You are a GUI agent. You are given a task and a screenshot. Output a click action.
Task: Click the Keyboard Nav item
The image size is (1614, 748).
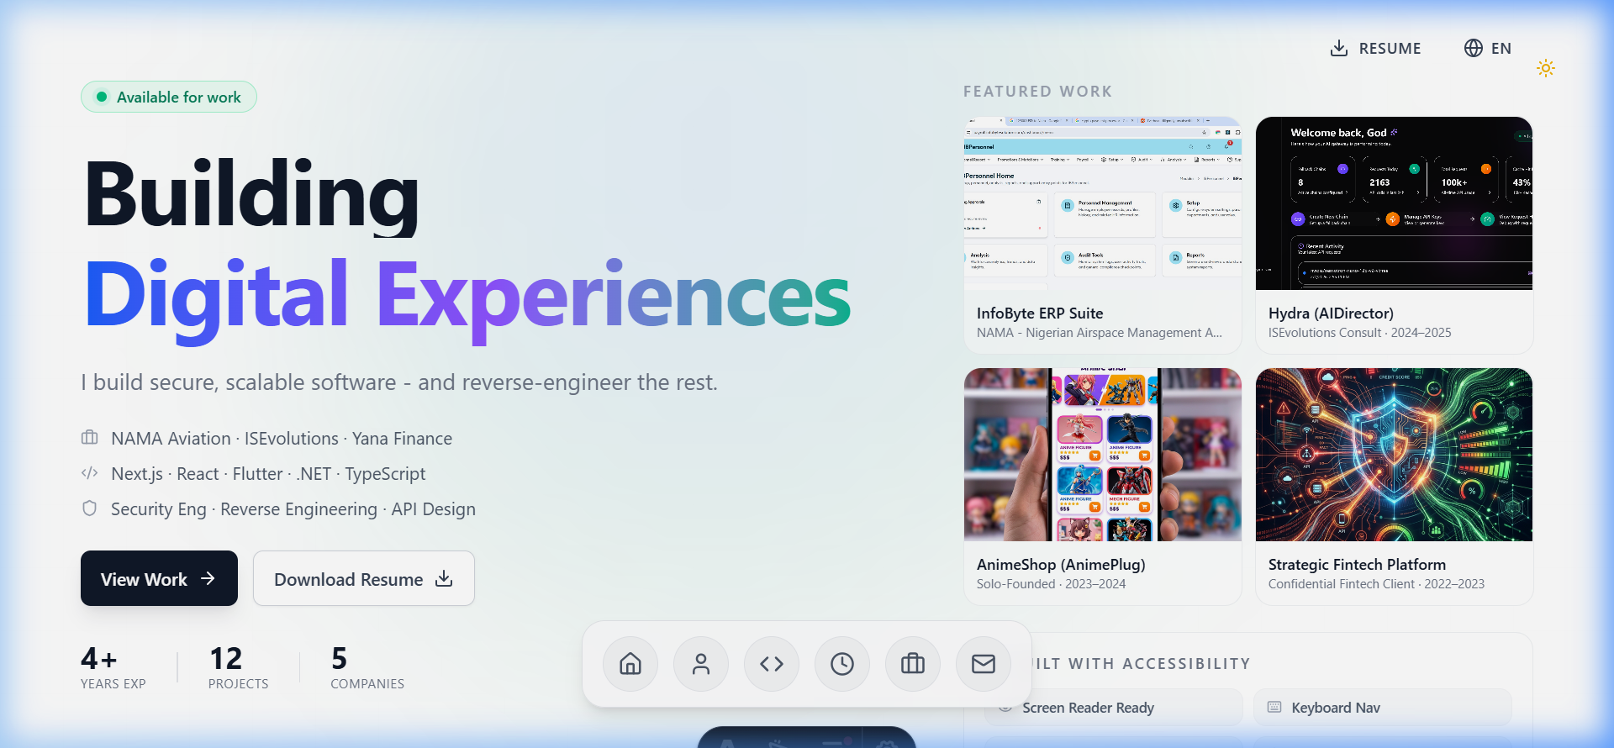(x=1383, y=708)
